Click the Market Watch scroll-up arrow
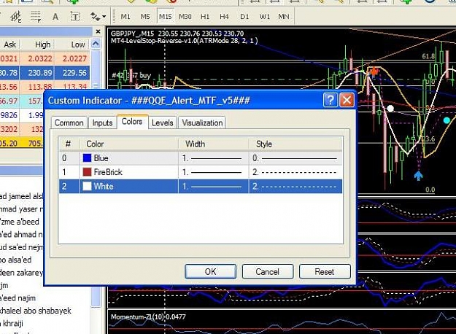 pyautogui.click(x=96, y=44)
